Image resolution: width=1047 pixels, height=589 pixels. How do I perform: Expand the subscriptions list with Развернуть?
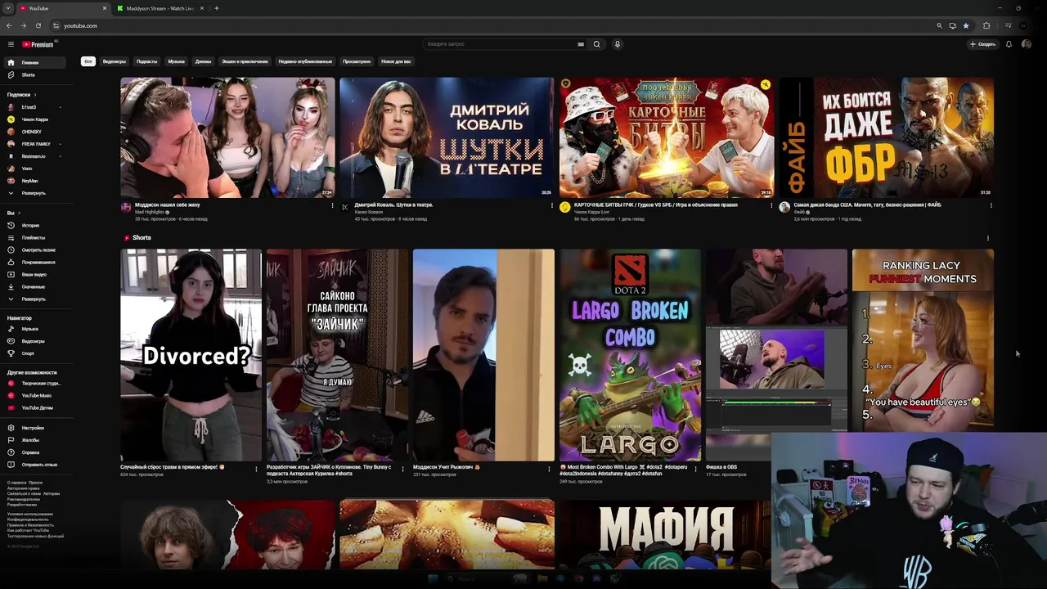pos(34,193)
